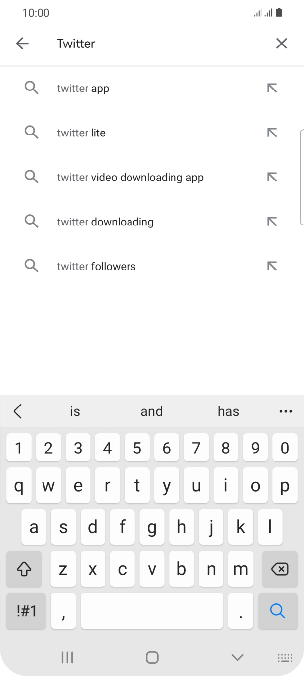
Task: Select the "has" word suggestion
Action: pos(228,411)
